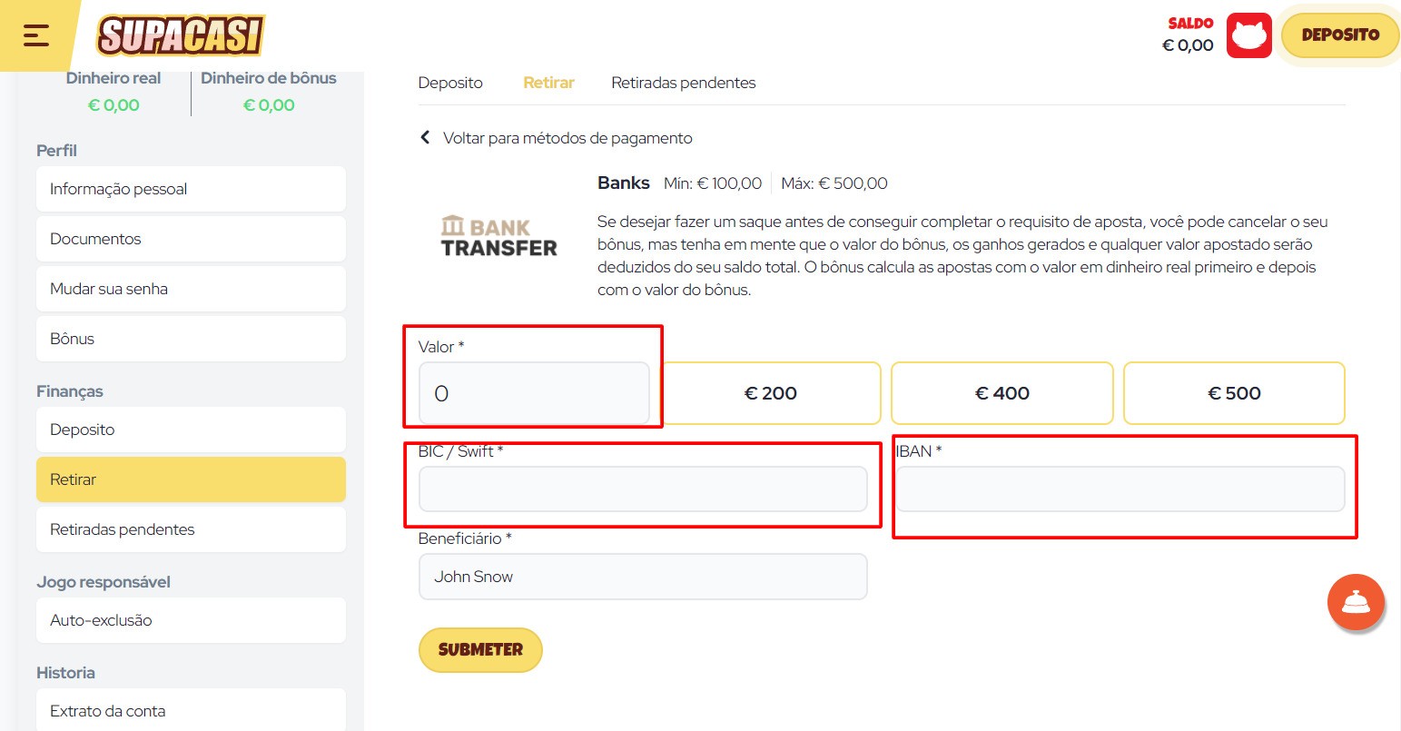Select the € 500 amount option
The width and height of the screenshot is (1401, 731).
1234,393
